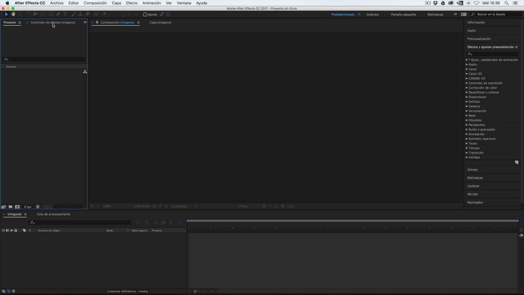Select the Estándar workspace
Screen dimensions: 524x295
click(x=373, y=14)
